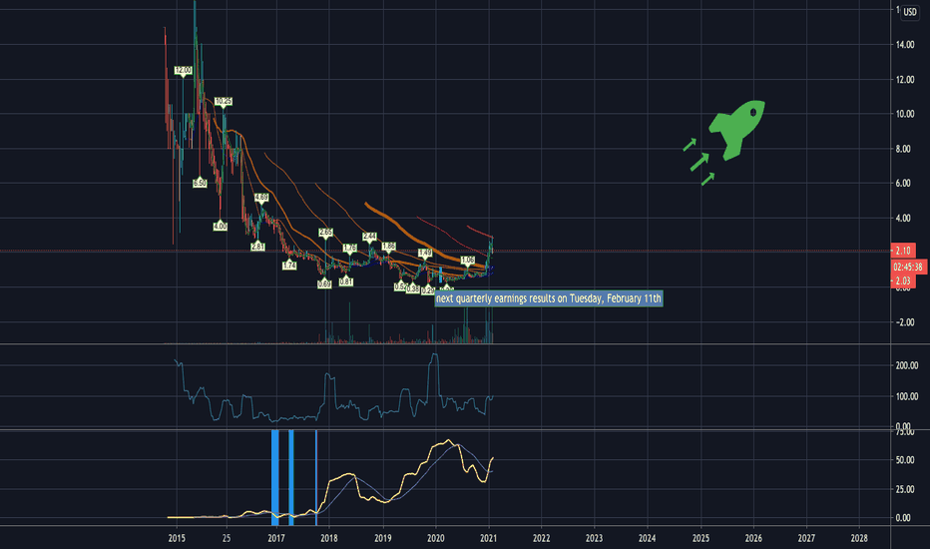Select the quarterly earnings note label
This screenshot has height=549, width=930.
tap(549, 298)
